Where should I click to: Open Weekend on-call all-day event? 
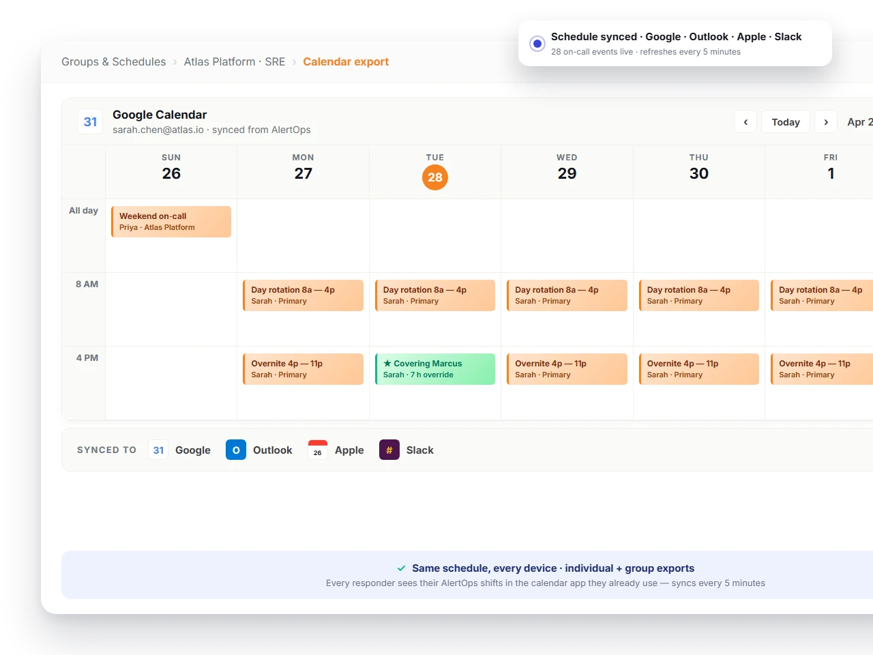(171, 222)
